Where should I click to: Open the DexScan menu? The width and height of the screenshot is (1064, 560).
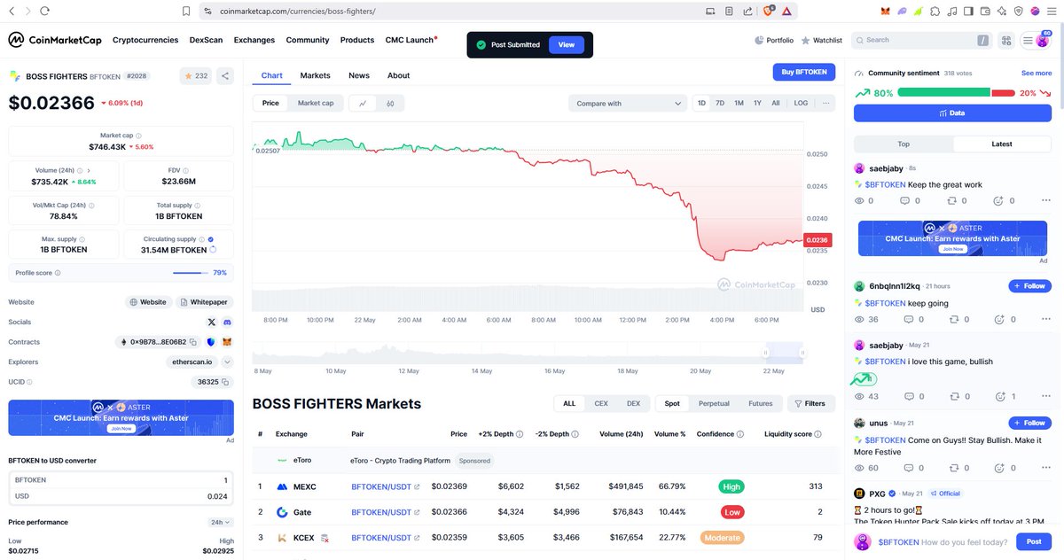tap(207, 40)
